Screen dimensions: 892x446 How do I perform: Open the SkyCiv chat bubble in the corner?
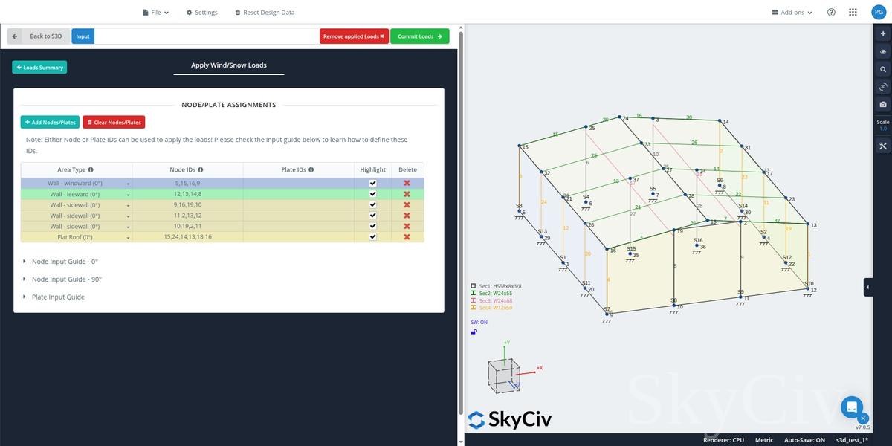click(852, 407)
